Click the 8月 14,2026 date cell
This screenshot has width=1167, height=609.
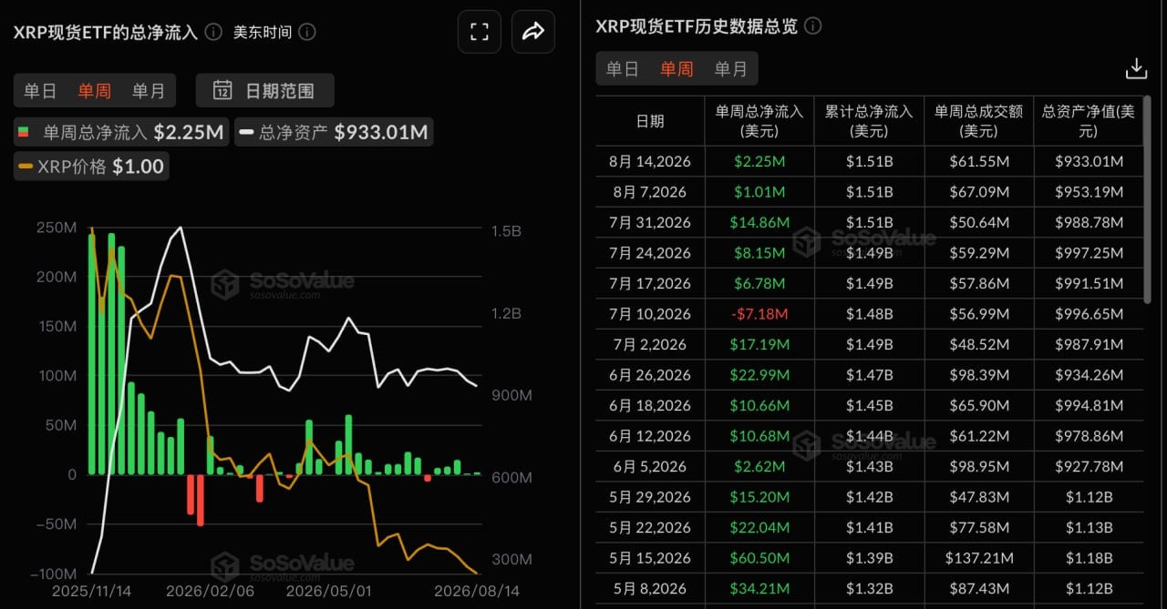[650, 161]
